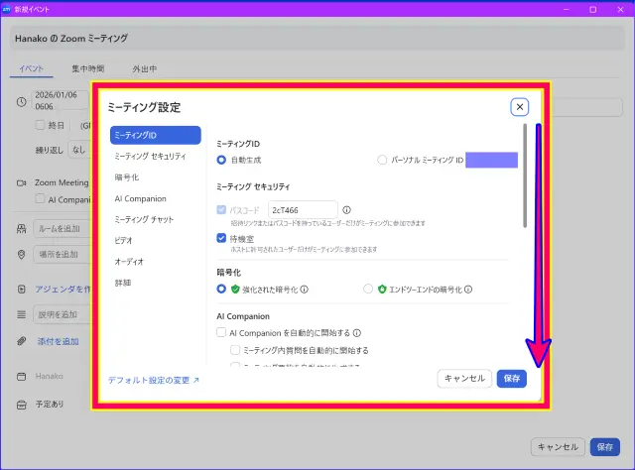Click キャンセル in the event window
This screenshot has height=470, width=635.
[558, 447]
